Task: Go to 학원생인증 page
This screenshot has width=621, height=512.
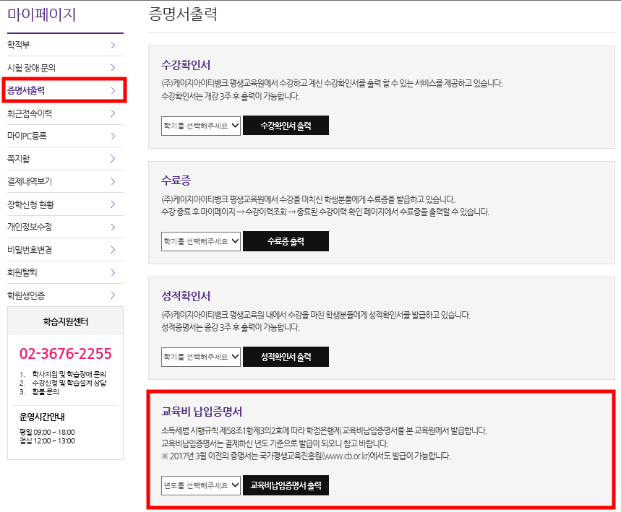Action: coord(65,295)
